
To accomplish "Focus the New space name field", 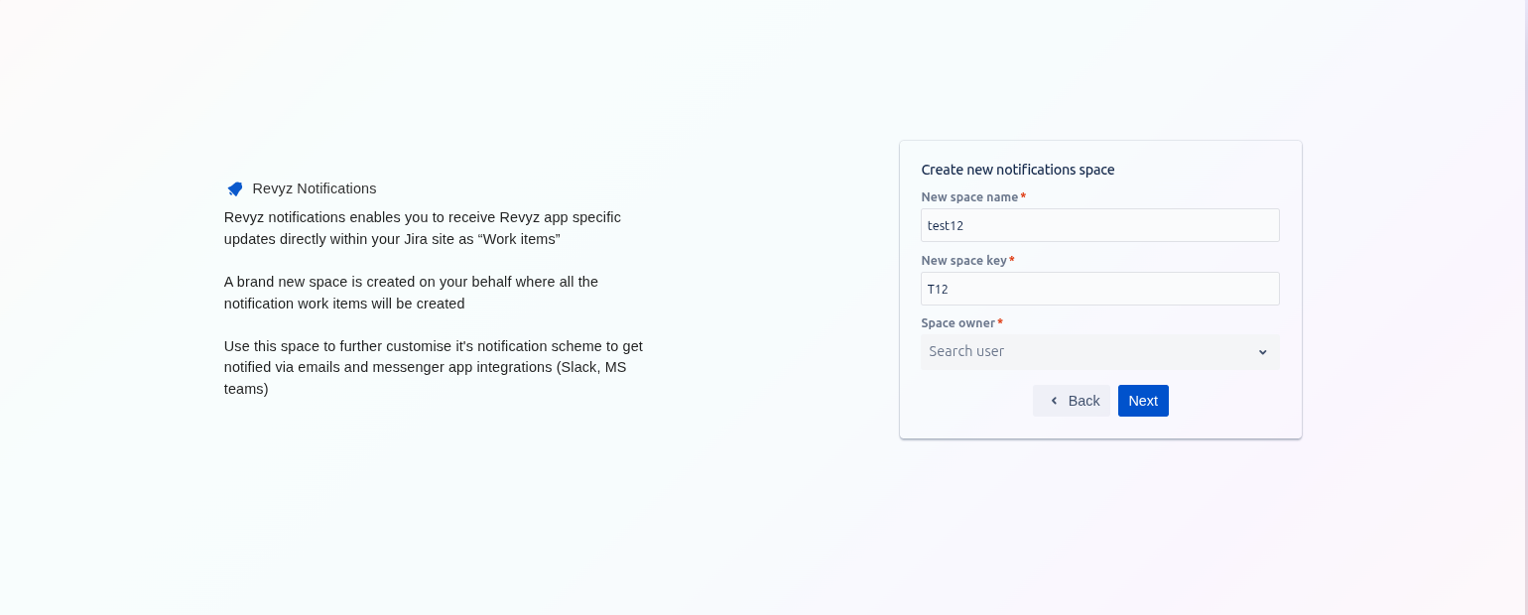I will coord(1099,225).
